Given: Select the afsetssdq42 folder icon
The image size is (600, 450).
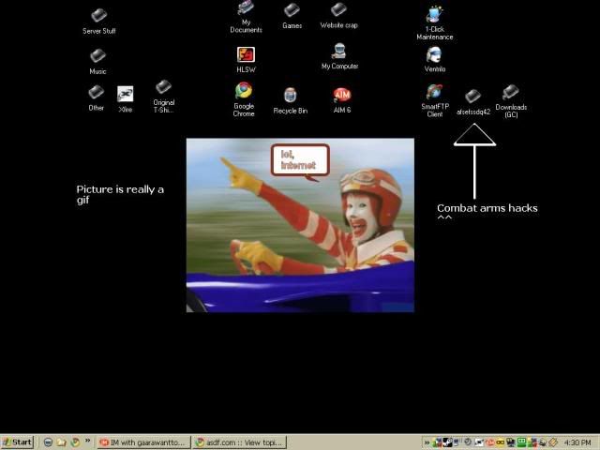Looking at the screenshot, I should click(x=473, y=102).
